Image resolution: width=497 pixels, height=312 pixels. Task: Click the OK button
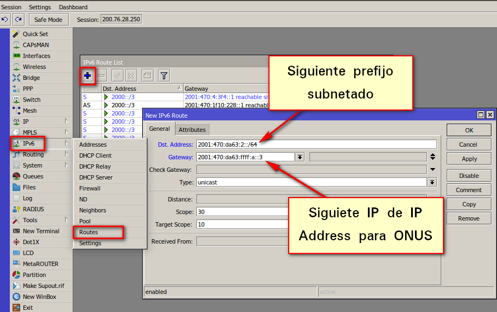pyautogui.click(x=469, y=130)
